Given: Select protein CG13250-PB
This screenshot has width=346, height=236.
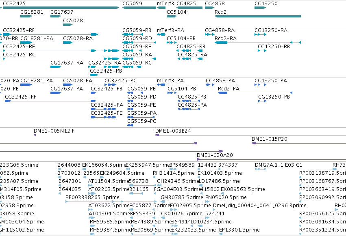Looking at the screenshot, I should pyautogui.click(x=262, y=101).
